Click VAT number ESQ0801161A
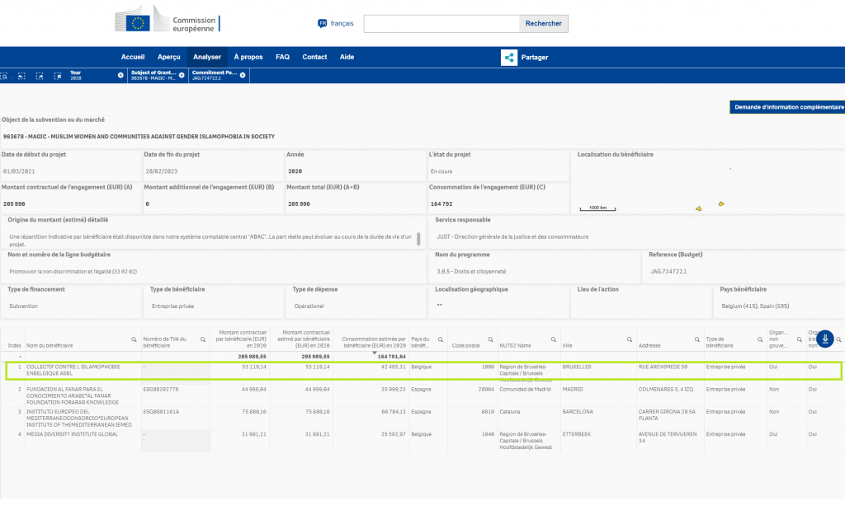Viewport: 845px width, 505px height. tap(161, 412)
